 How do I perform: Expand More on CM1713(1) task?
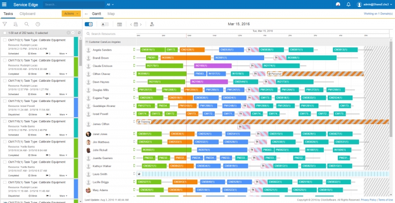coord(63,74)
